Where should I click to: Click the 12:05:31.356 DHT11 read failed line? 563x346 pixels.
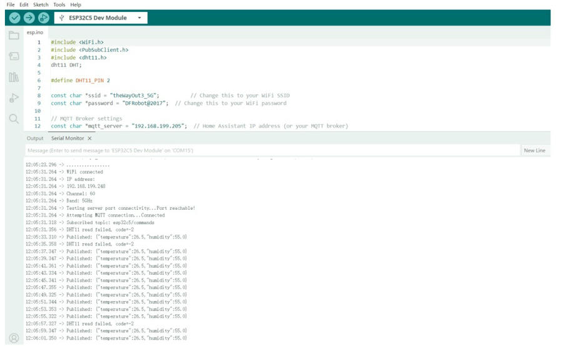(79, 230)
